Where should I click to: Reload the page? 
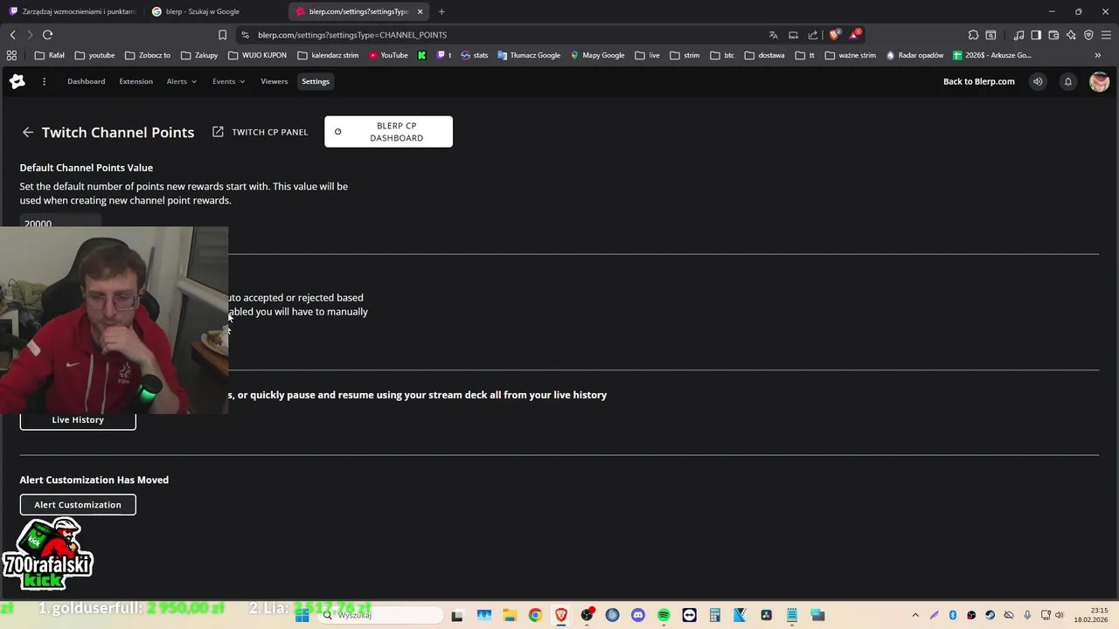(47, 35)
